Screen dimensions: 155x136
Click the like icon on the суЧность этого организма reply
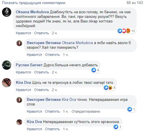116,127
